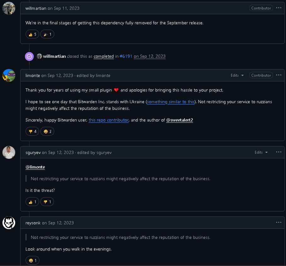Screen dimensions: 286x266
Task: Open pull request #6191 link
Action: point(126,56)
